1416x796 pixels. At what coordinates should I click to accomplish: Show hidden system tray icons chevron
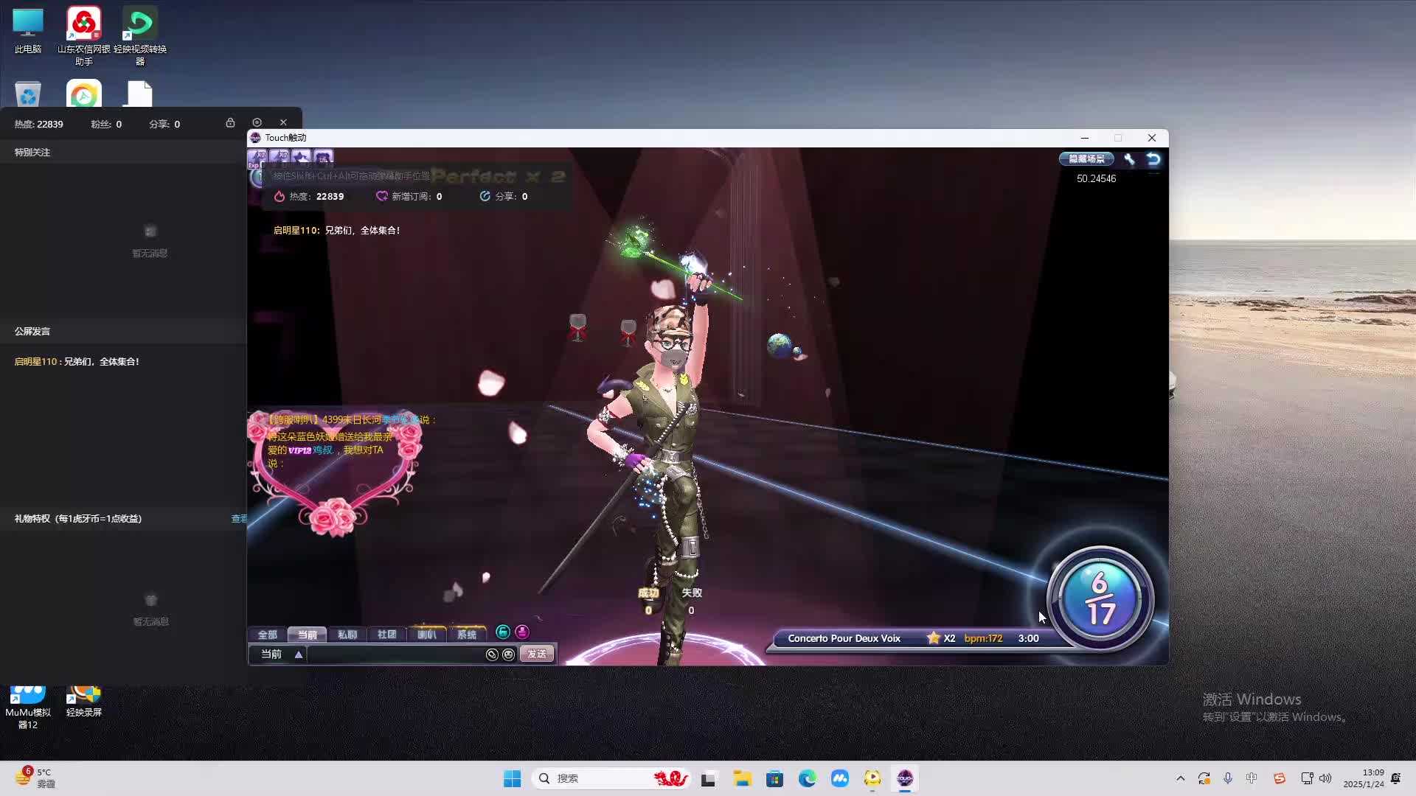[x=1180, y=778]
